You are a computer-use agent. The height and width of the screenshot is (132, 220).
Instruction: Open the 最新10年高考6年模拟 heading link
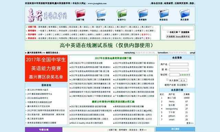click(113, 102)
